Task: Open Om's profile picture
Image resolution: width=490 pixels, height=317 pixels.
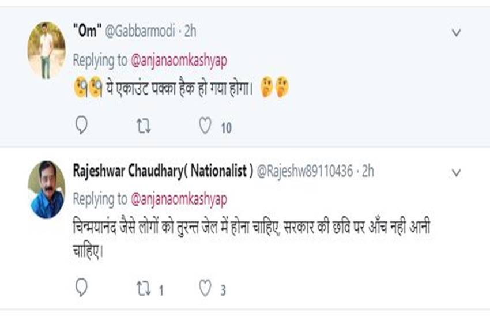Action: pos(47,50)
